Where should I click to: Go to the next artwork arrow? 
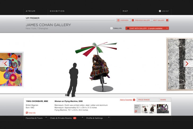point(187,64)
